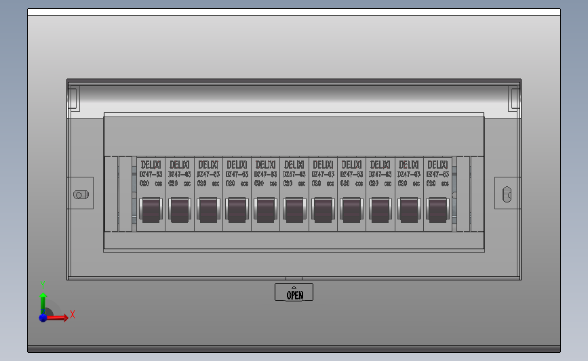The image size is (588, 361).
Task: Select the blue Z axis origin ball
Action: (x=43, y=318)
